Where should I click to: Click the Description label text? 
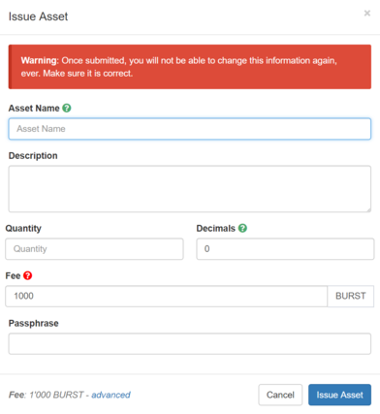pos(33,156)
